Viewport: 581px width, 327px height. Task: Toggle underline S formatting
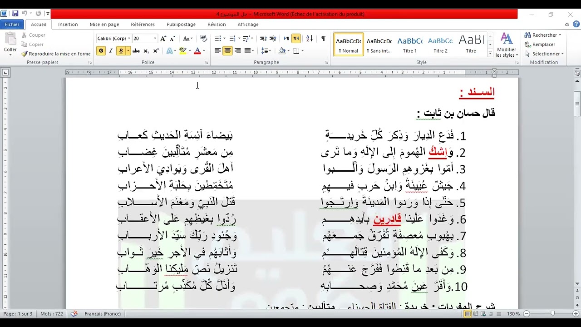(121, 51)
